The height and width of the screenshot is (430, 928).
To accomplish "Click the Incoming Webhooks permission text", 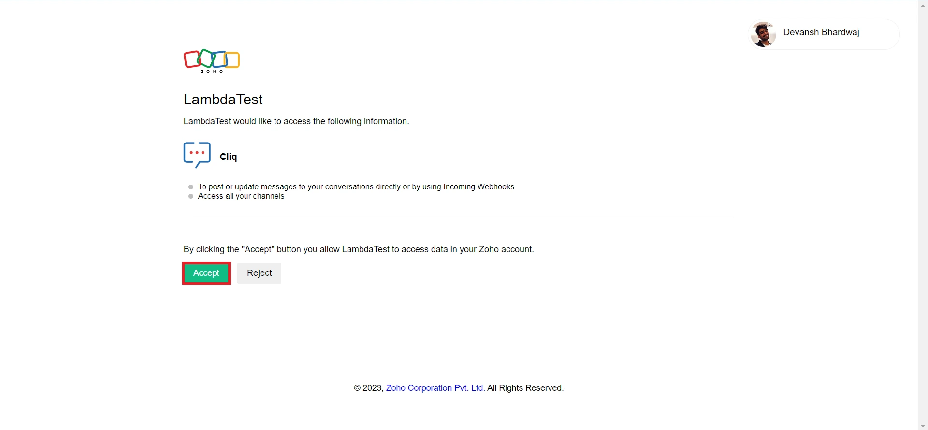I will (356, 187).
